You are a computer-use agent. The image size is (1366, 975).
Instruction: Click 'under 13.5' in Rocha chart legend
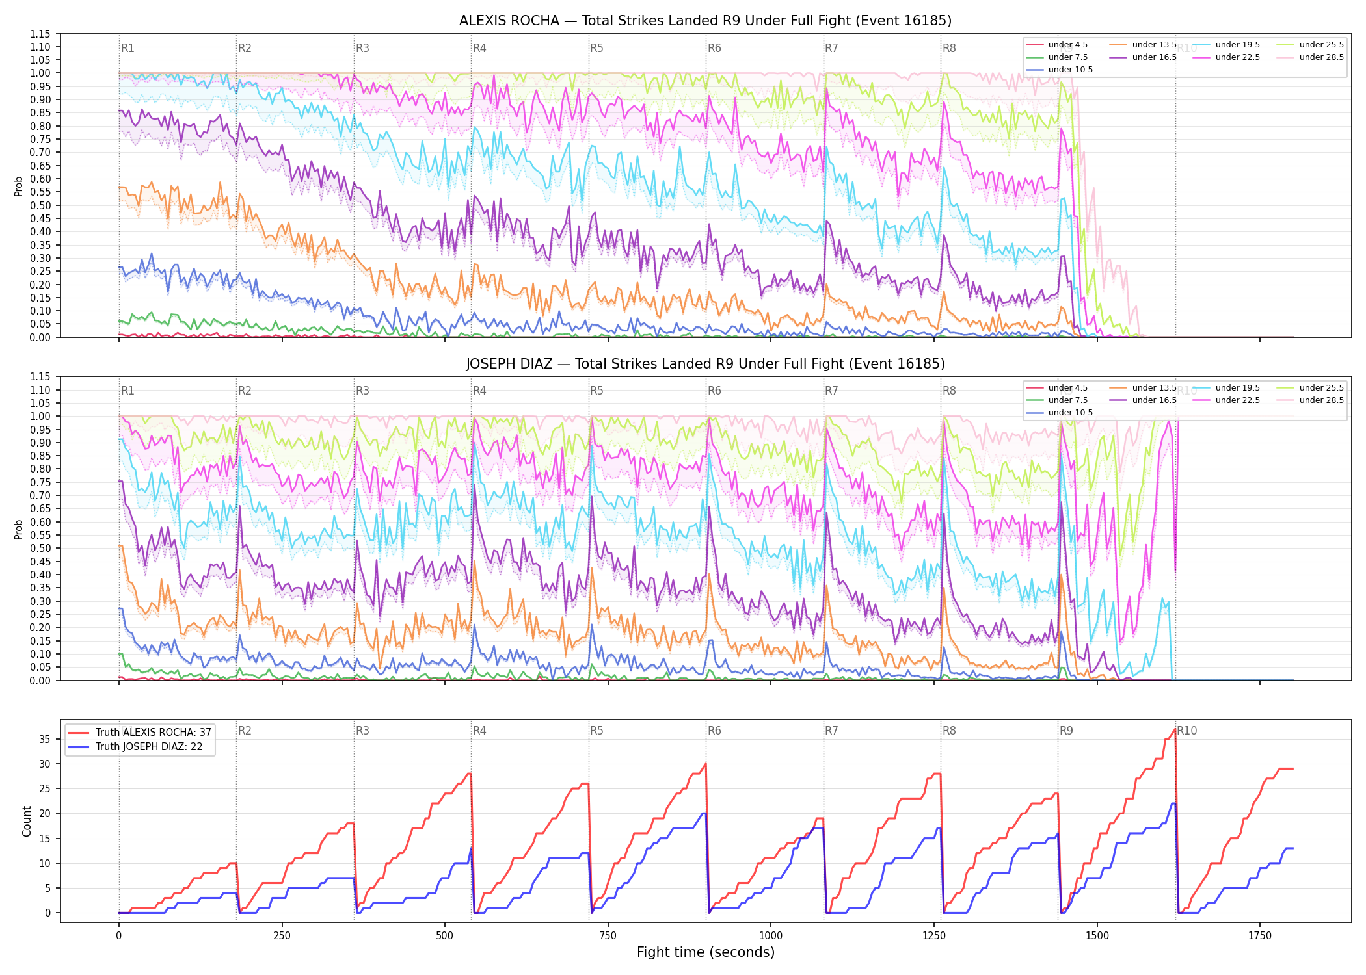1154,45
